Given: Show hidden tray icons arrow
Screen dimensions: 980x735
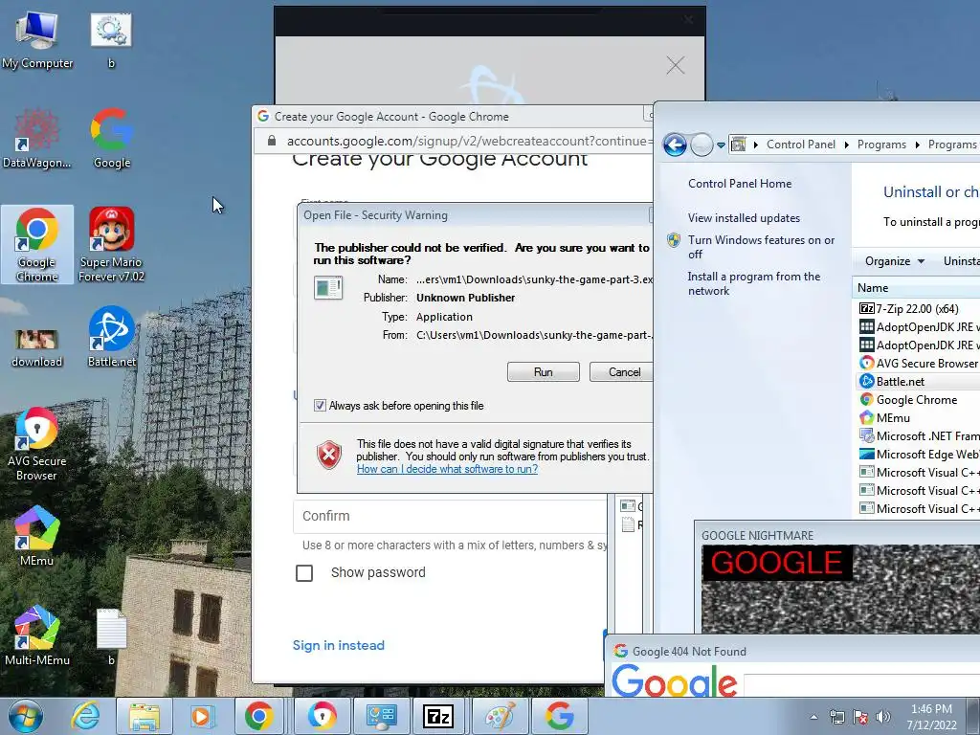Looking at the screenshot, I should pos(813,717).
